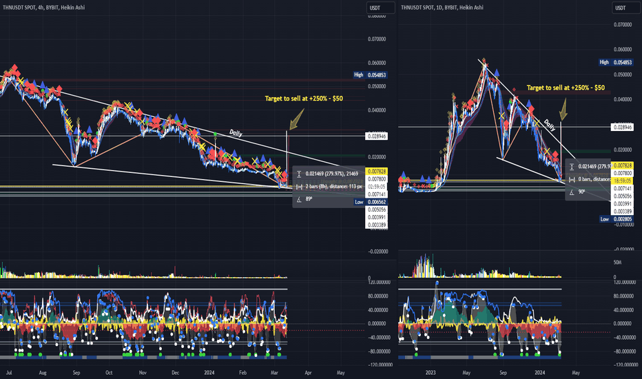Select the 'Target to sell' note on 1D chart
The image size is (642, 379).
pyautogui.click(x=566, y=88)
